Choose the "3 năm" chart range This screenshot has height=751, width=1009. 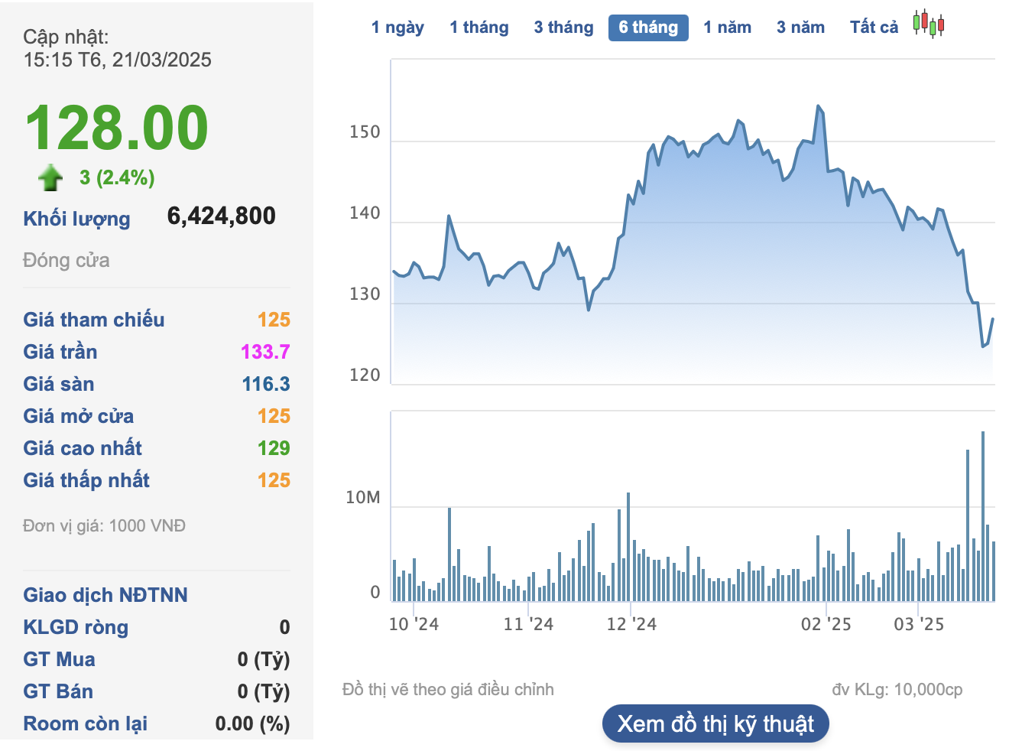800,28
